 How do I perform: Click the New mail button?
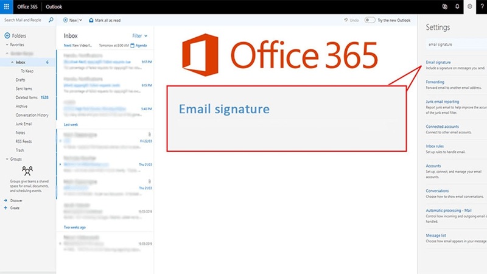70,20
